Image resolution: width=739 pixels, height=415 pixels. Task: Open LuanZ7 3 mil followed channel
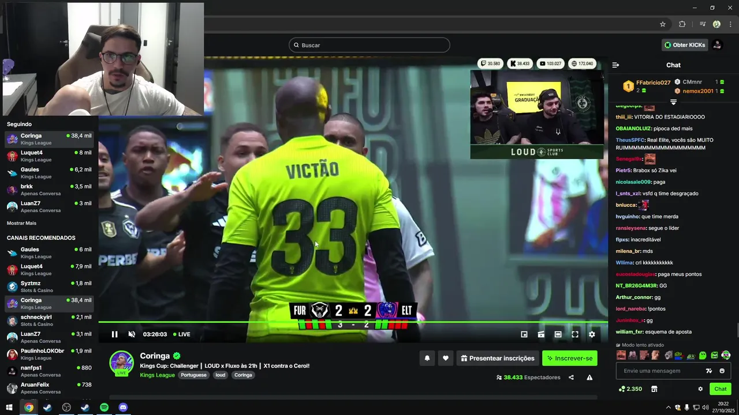(x=49, y=206)
